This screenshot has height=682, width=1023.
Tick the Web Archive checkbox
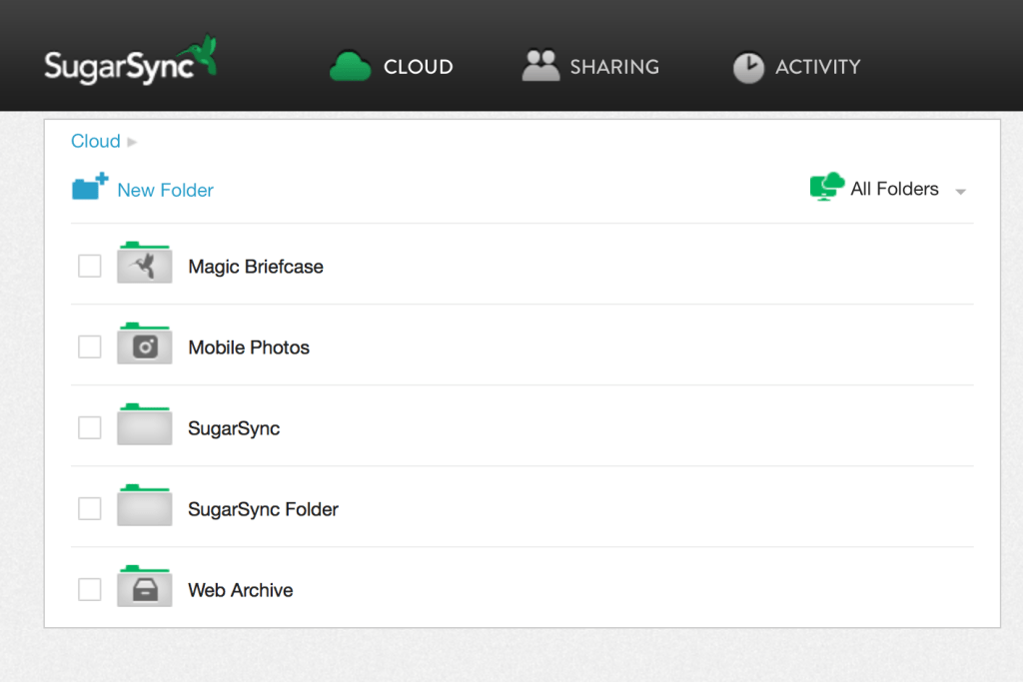coord(90,589)
